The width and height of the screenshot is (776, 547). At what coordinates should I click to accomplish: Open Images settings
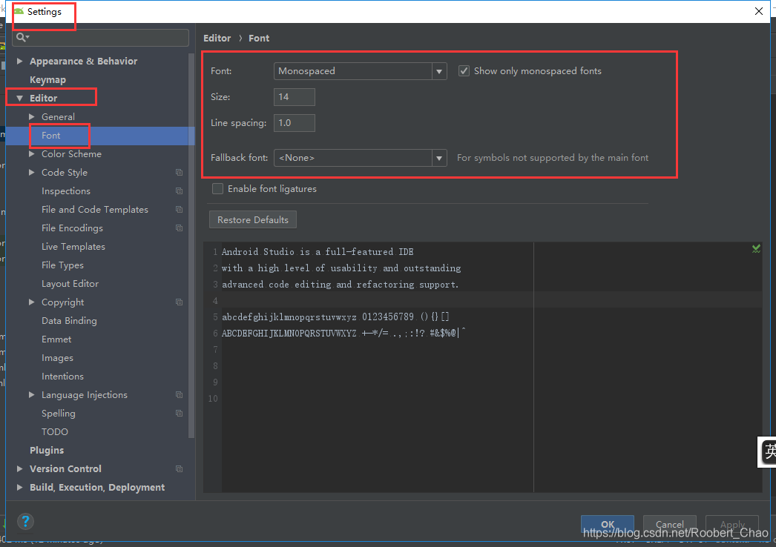(x=57, y=357)
